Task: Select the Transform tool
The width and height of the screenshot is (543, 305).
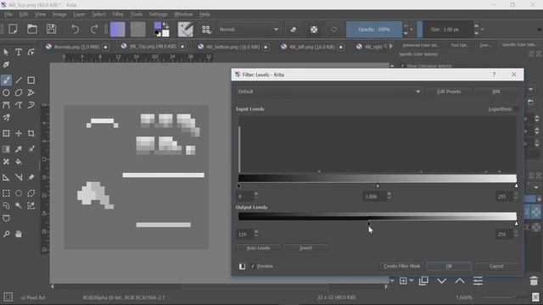Action: point(6,134)
